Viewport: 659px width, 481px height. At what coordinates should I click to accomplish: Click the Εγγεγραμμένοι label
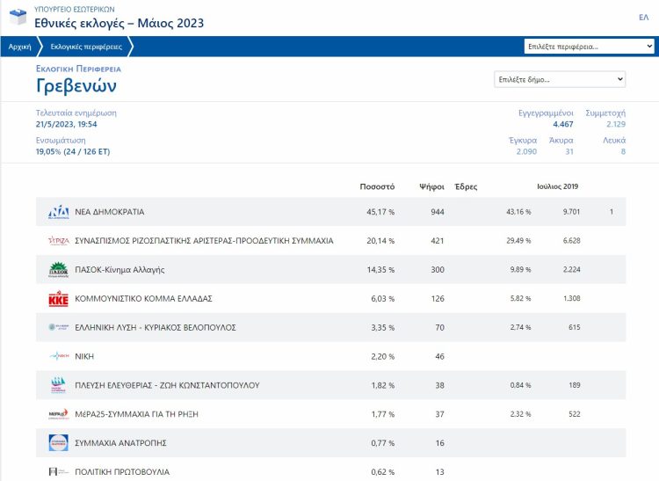coord(546,113)
